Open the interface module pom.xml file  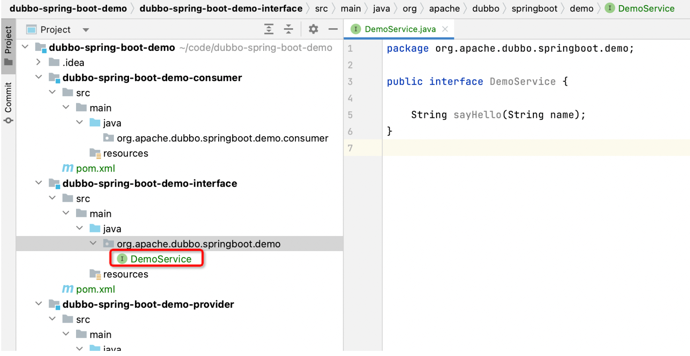(x=95, y=289)
